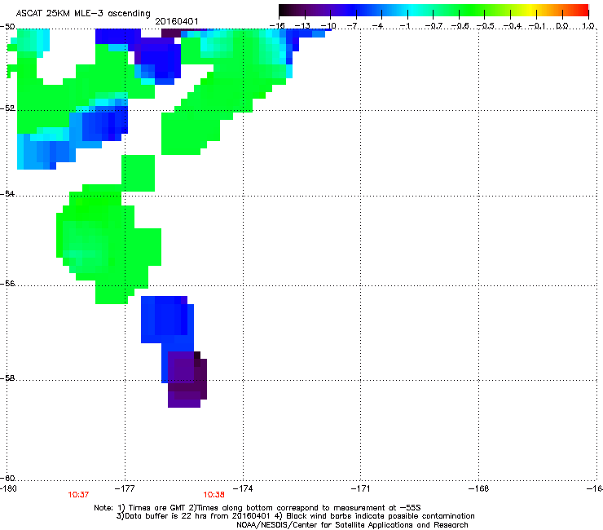Viewport: 603px width, 530px height.
Task: Click the 'Times are GMT' note line
Action: point(257,508)
